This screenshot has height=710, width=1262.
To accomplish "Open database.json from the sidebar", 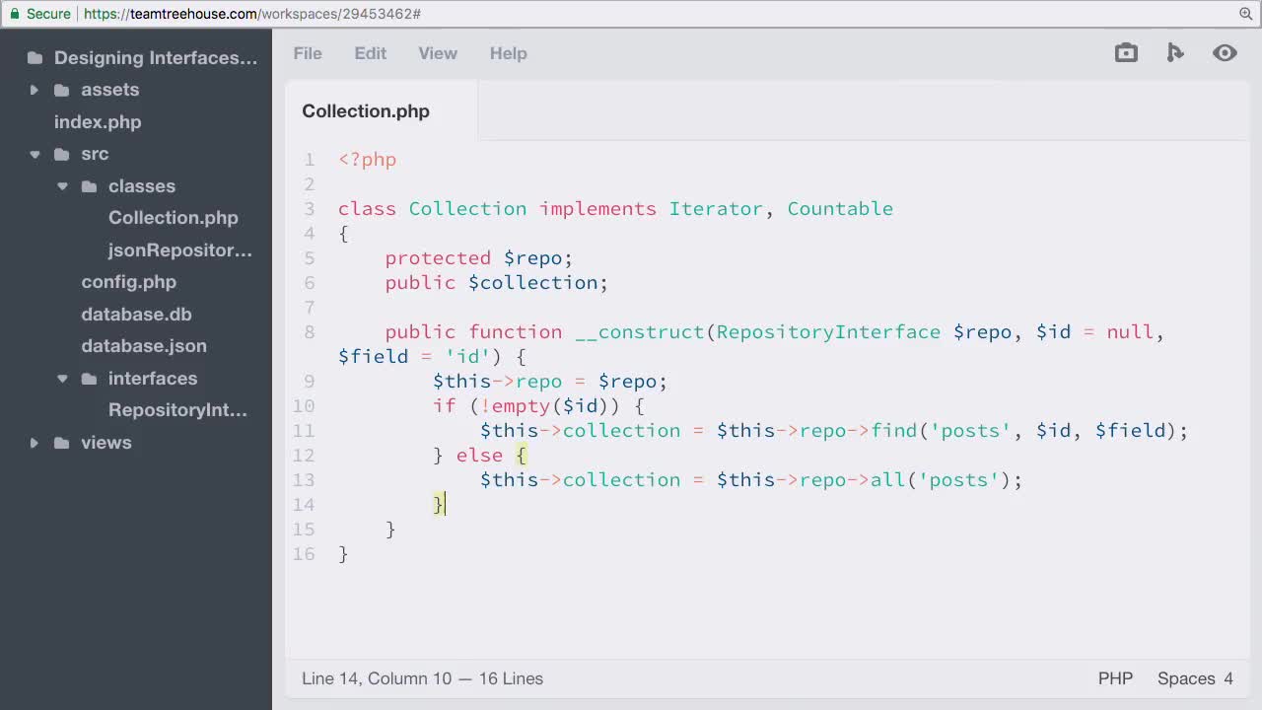I will point(144,346).
